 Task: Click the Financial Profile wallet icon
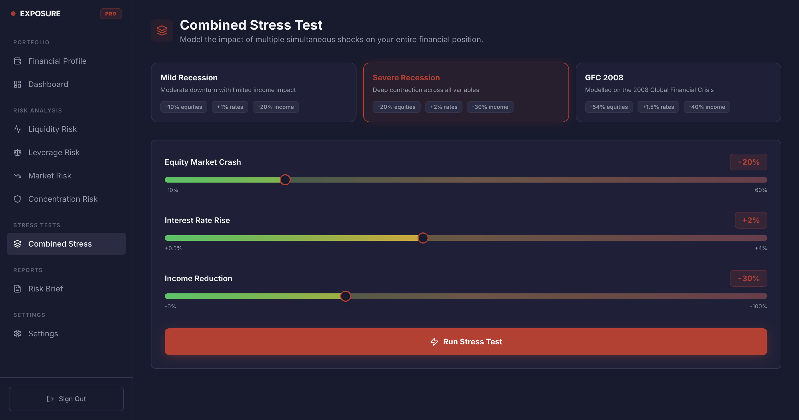(x=17, y=61)
